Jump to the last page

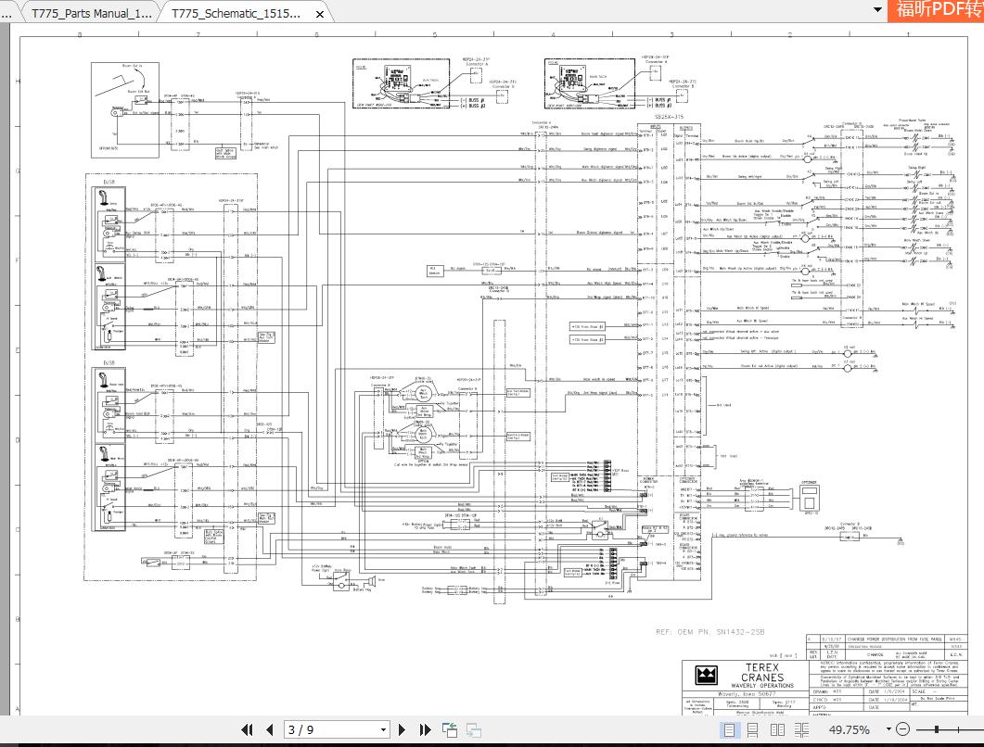(425, 729)
